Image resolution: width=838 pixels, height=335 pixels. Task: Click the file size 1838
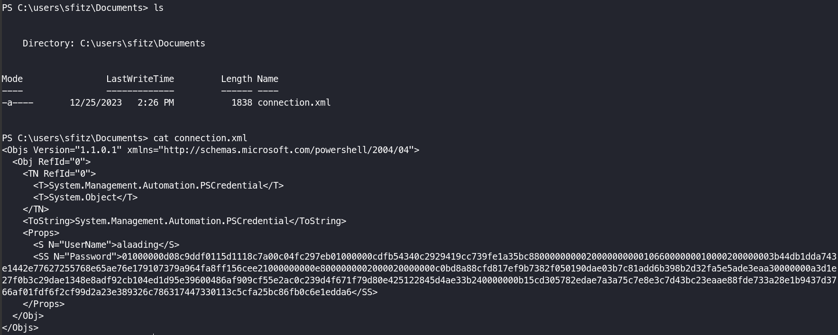tap(242, 103)
